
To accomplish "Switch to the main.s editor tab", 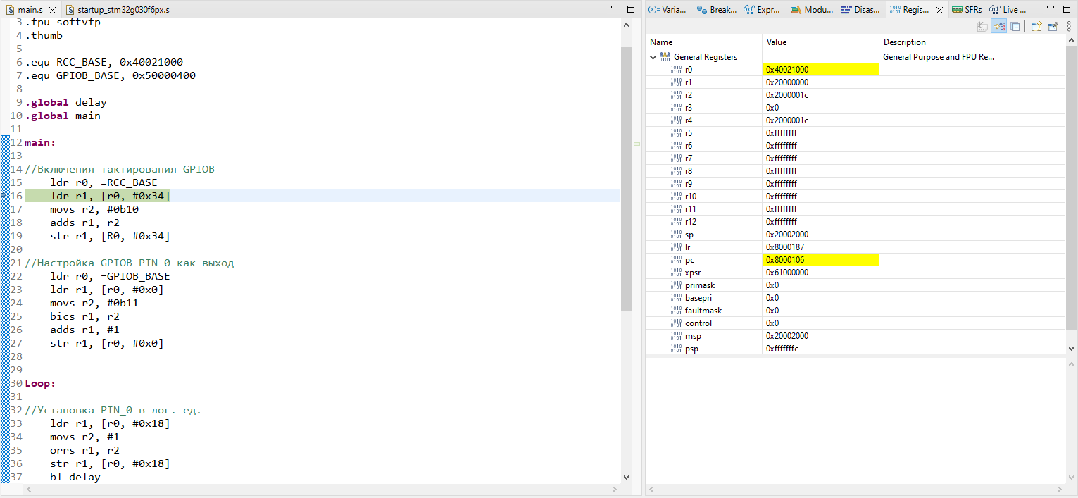I will click(x=30, y=10).
